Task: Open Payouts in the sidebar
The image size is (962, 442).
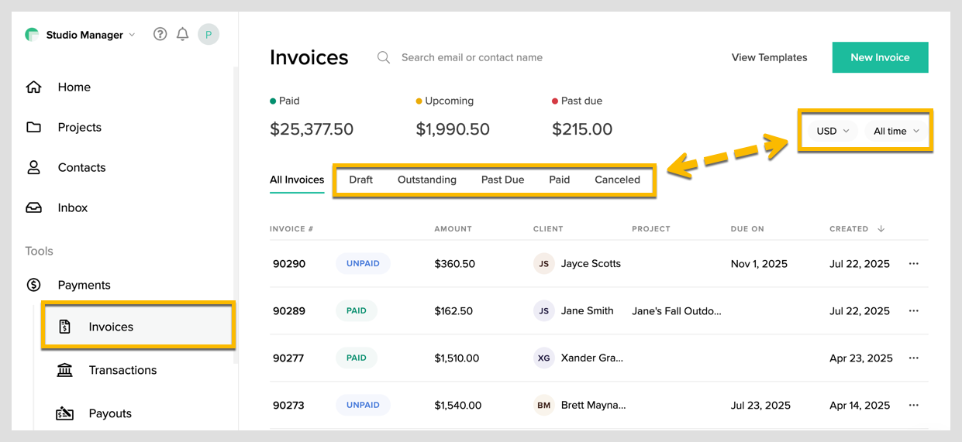Action: tap(109, 413)
